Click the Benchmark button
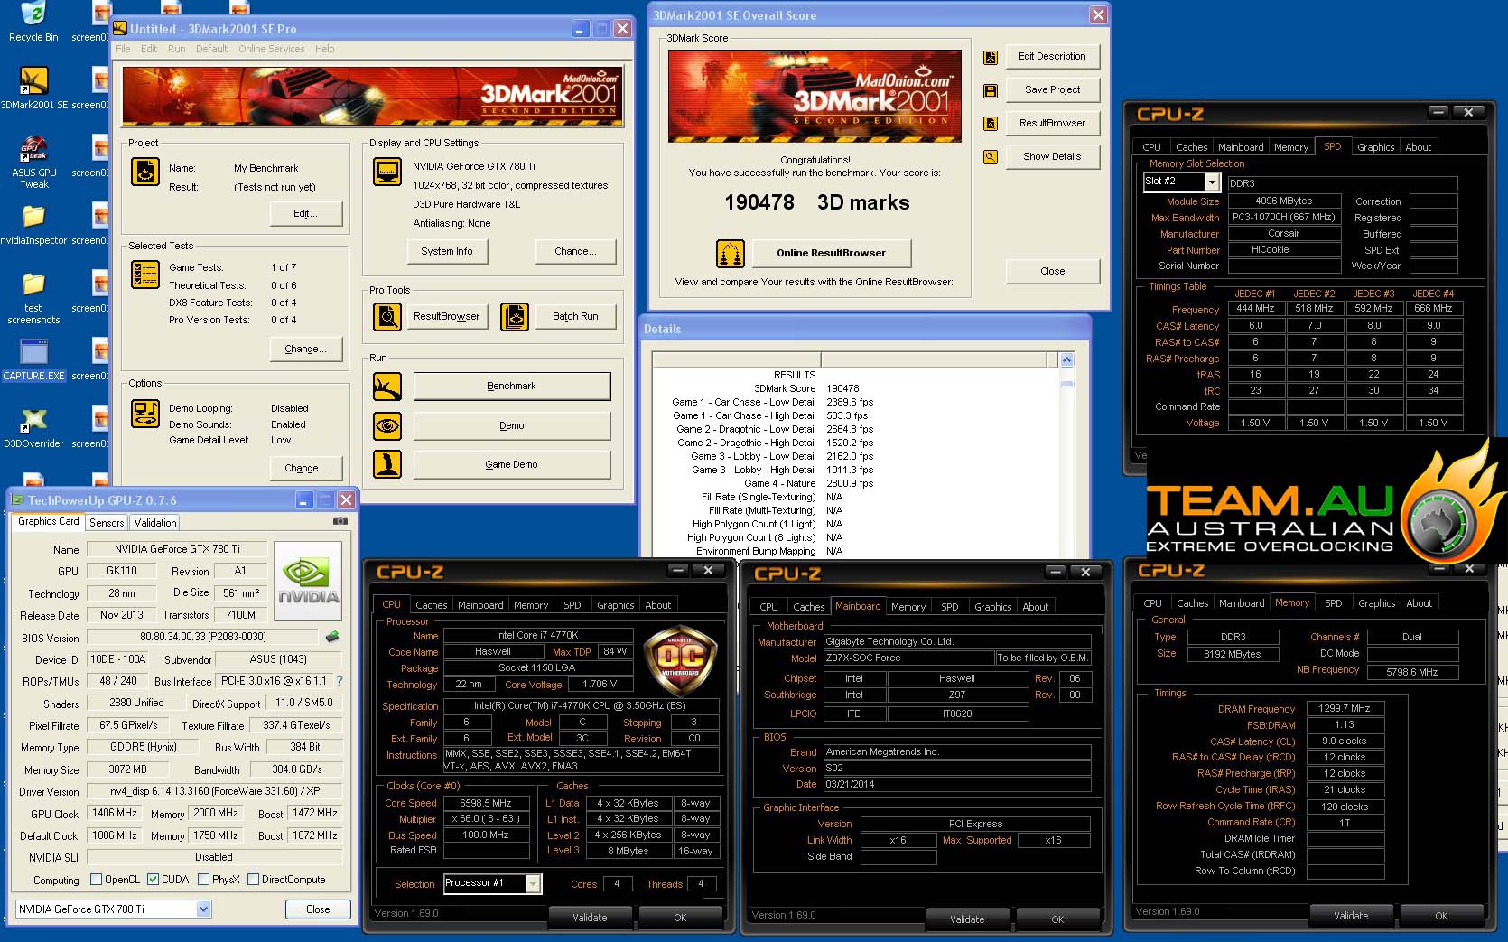This screenshot has height=942, width=1508. [512, 387]
